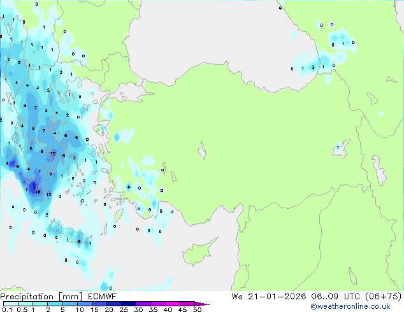Select the 10–15 mm legend swatch
This screenshot has height=312, width=404.
84,304
